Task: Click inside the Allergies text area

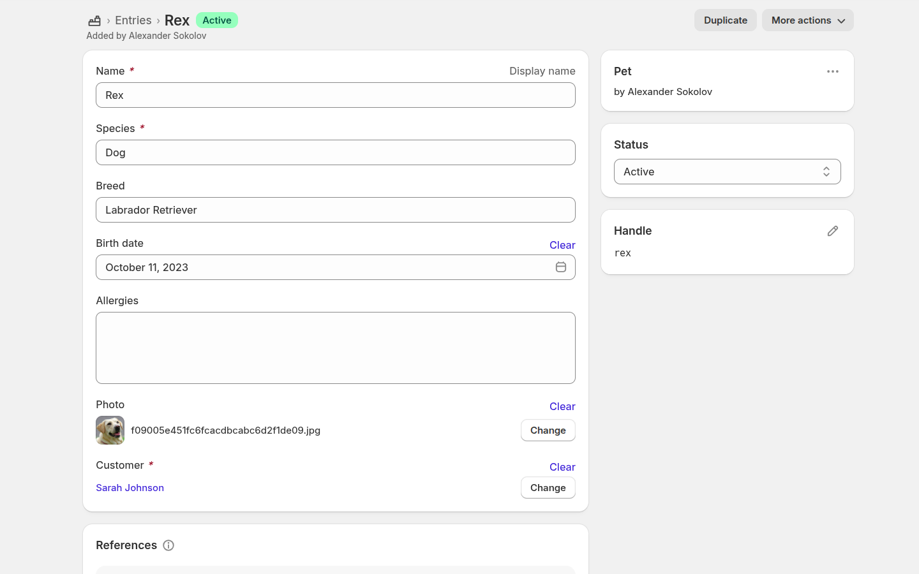Action: [336, 348]
